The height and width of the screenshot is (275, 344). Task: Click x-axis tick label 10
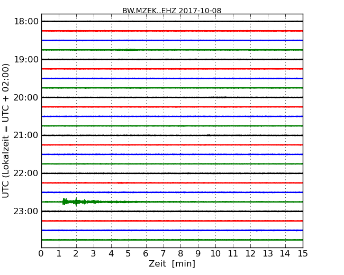[215, 254]
